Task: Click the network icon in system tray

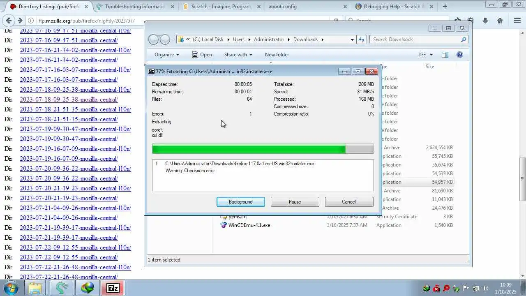Action: point(475,288)
